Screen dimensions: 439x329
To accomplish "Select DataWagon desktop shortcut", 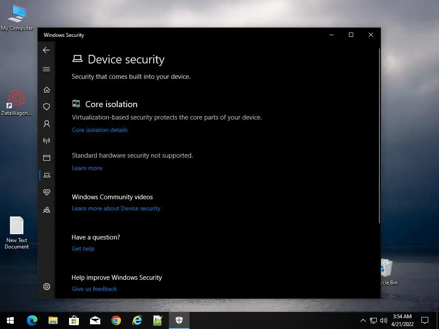I will coord(17,103).
